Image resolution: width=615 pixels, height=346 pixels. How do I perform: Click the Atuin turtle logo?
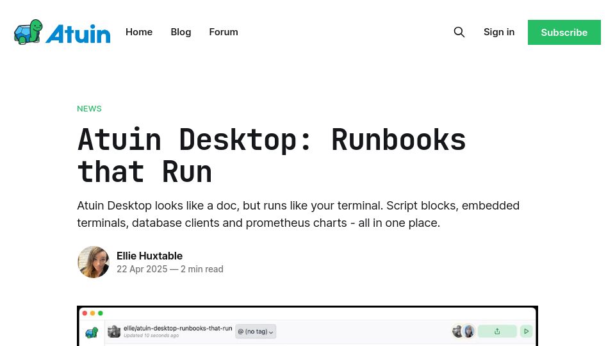[x=62, y=32]
